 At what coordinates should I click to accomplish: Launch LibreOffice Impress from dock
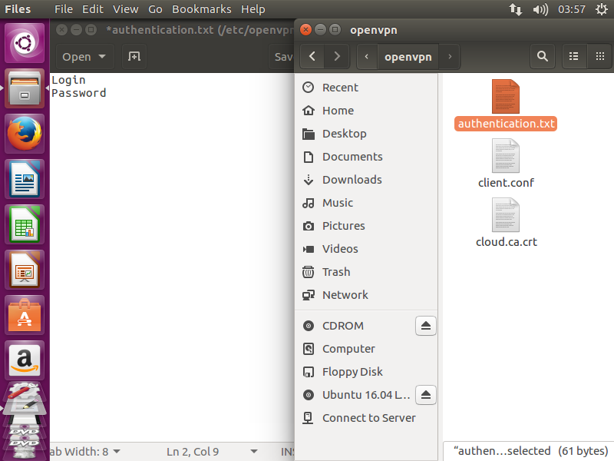25,270
